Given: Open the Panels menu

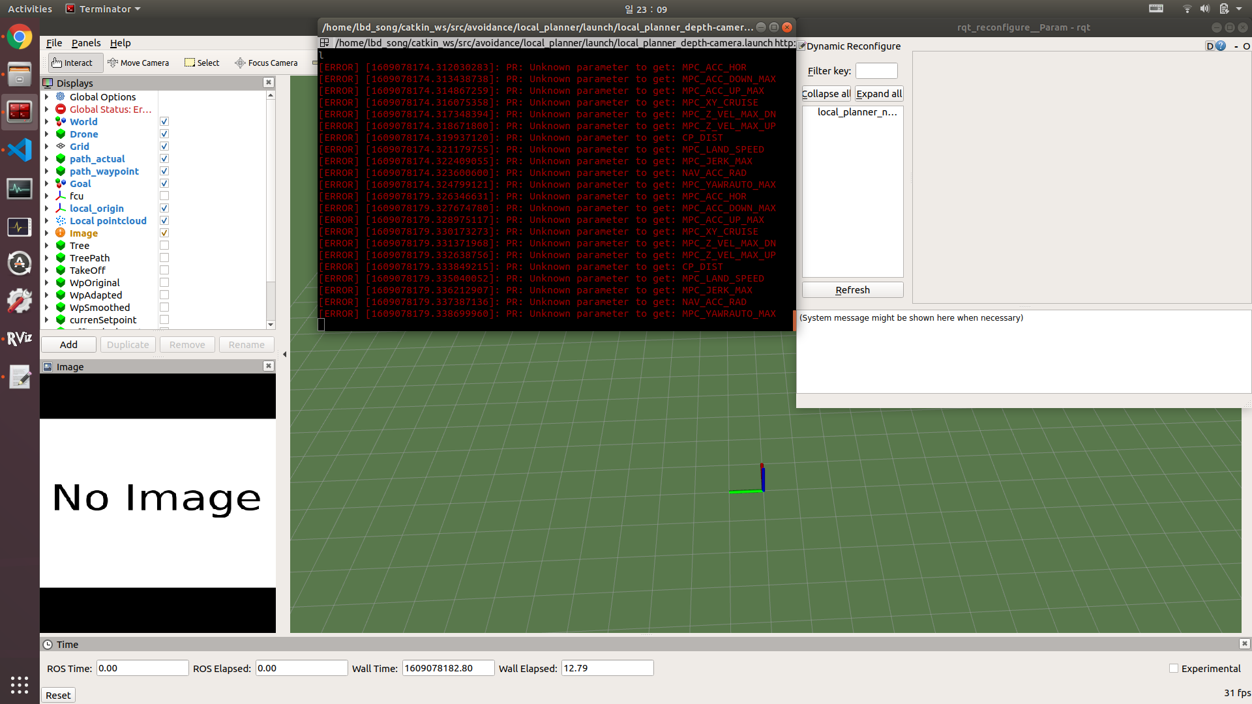Looking at the screenshot, I should tap(85, 43).
